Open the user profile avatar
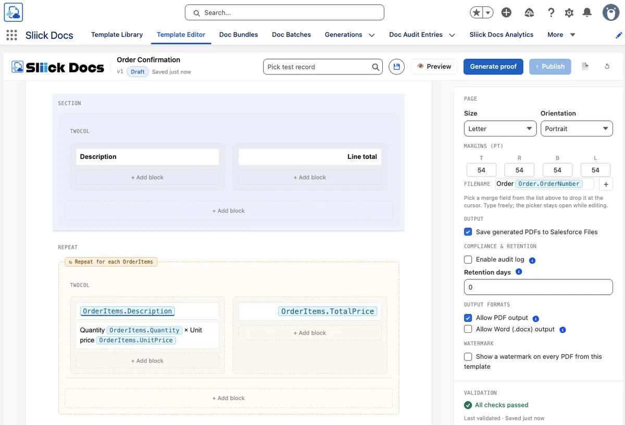The height and width of the screenshot is (425, 625). [x=611, y=12]
